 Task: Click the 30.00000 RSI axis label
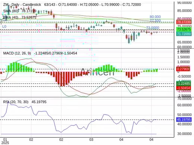pyautogui.click(x=184, y=134)
